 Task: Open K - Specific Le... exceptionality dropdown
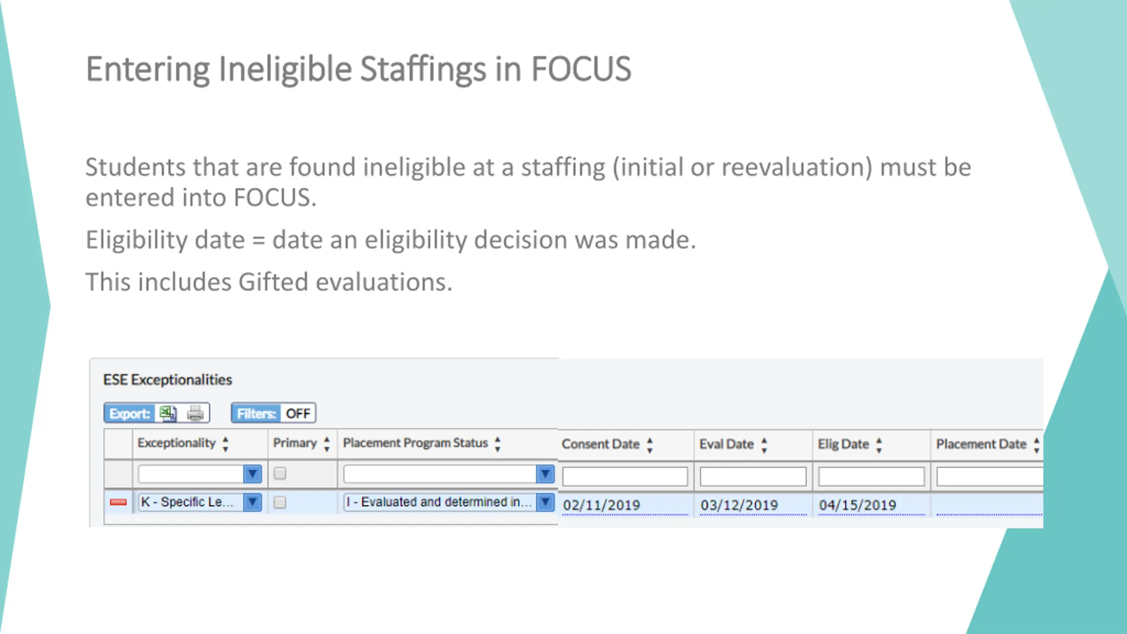pos(200,502)
